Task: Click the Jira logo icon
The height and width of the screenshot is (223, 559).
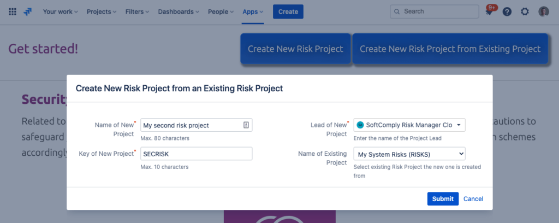Action: 27,12
